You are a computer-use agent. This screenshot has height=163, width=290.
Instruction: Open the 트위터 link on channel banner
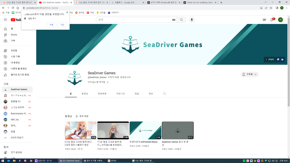click(x=269, y=60)
